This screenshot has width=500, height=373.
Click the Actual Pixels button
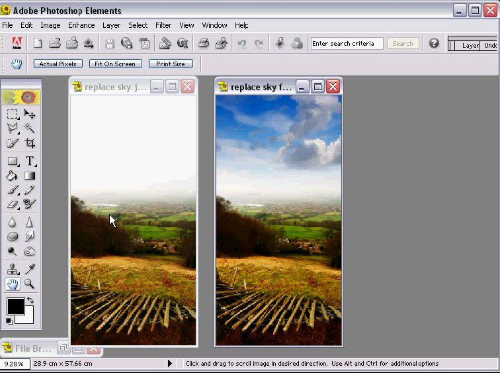tap(58, 64)
